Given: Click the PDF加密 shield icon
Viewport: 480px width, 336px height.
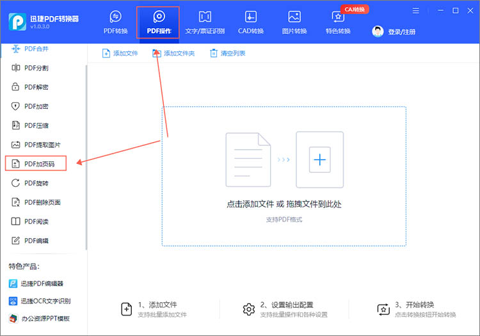Looking at the screenshot, I should pos(15,106).
